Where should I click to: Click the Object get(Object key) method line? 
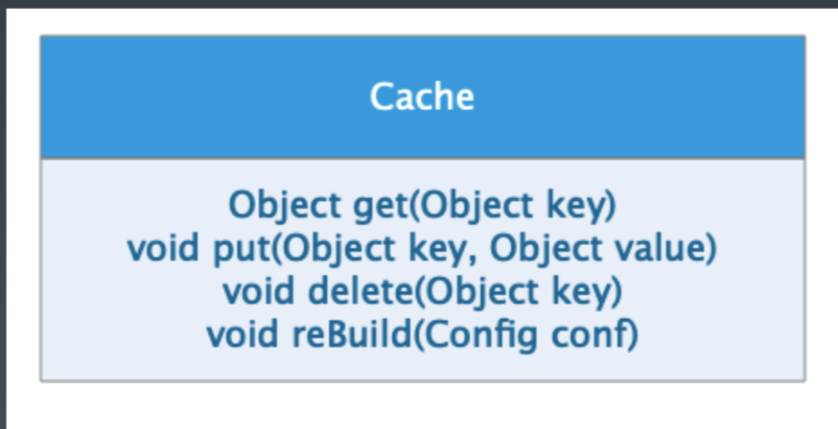pos(422,205)
